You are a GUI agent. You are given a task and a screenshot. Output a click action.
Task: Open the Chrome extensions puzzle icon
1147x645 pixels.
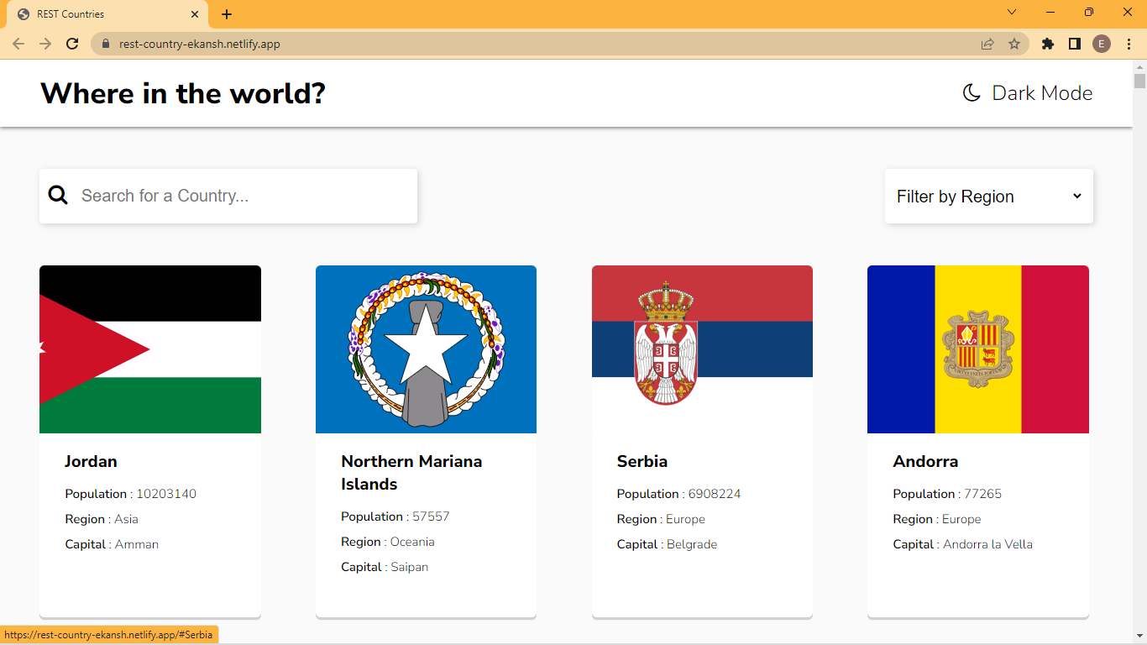pos(1047,42)
